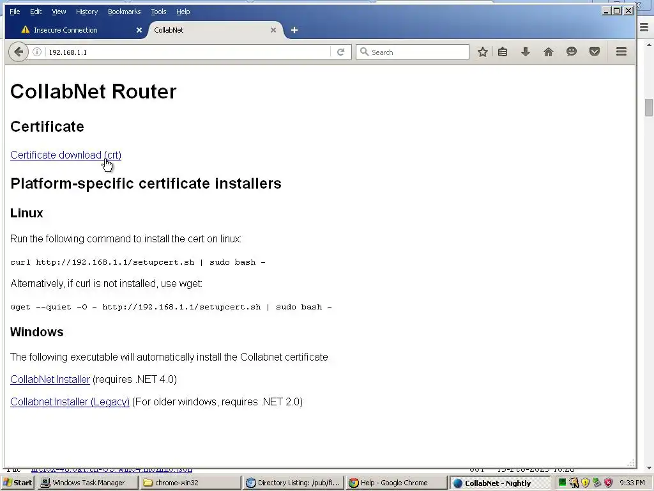654x491 pixels.
Task: Click the background window's vertical scrollbar thumb
Action: click(x=649, y=107)
